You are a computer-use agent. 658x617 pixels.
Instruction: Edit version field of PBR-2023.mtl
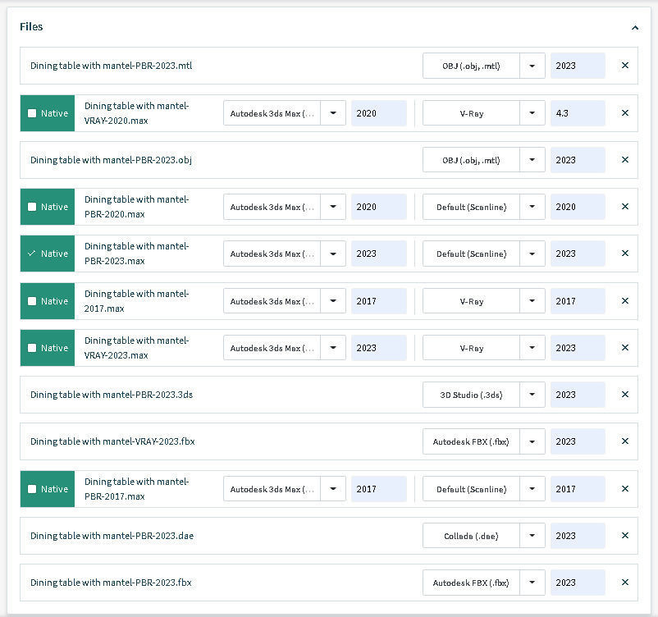pos(578,66)
